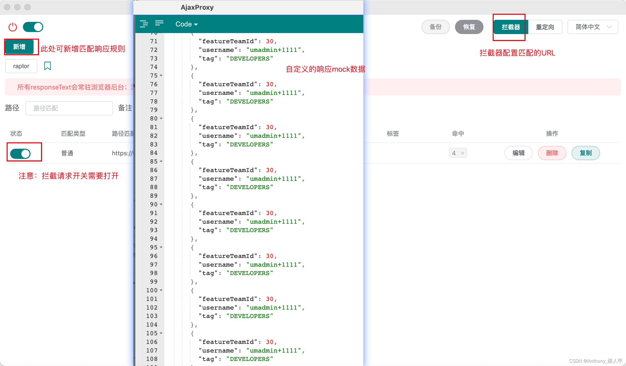Open the Code mode dropdown

click(x=187, y=24)
